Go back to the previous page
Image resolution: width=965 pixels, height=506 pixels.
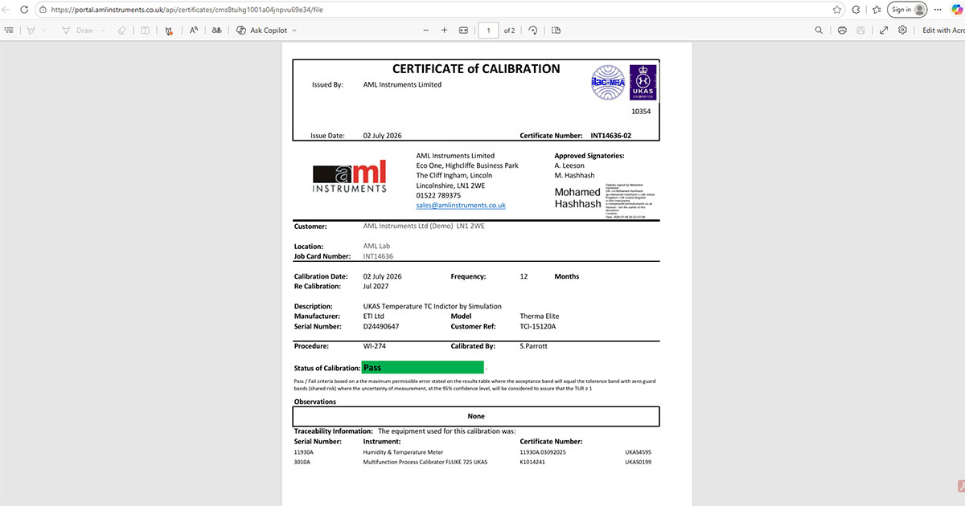point(7,10)
